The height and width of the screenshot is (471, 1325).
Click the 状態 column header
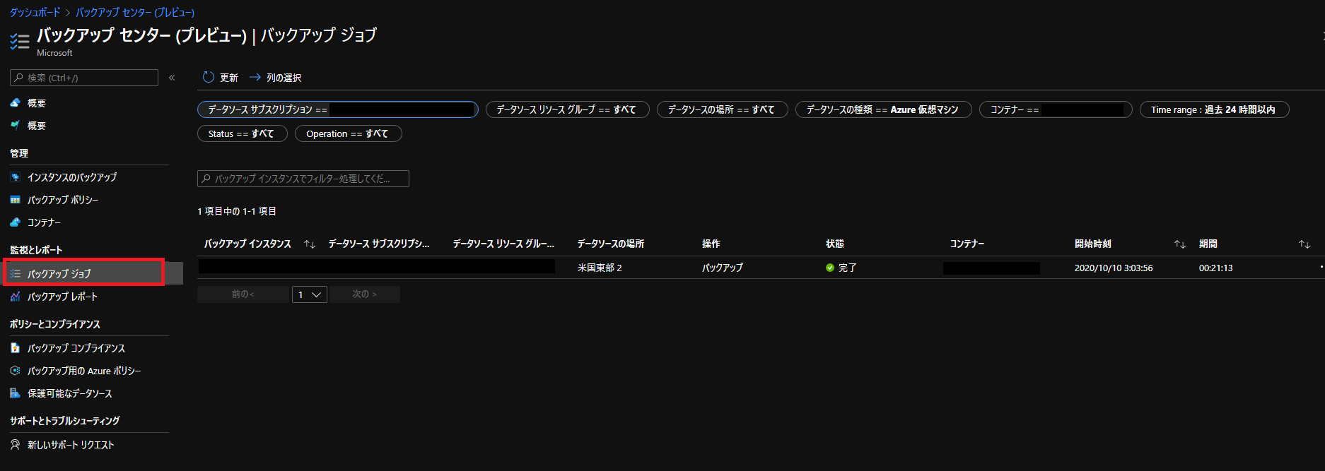835,244
